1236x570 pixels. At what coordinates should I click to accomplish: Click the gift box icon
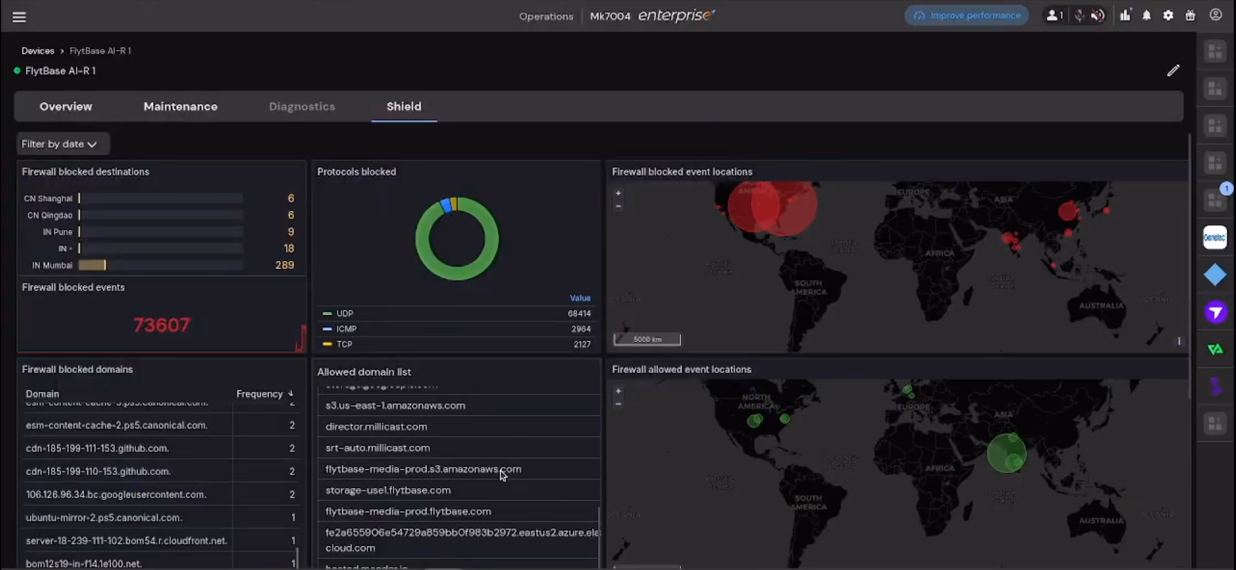click(x=1190, y=15)
